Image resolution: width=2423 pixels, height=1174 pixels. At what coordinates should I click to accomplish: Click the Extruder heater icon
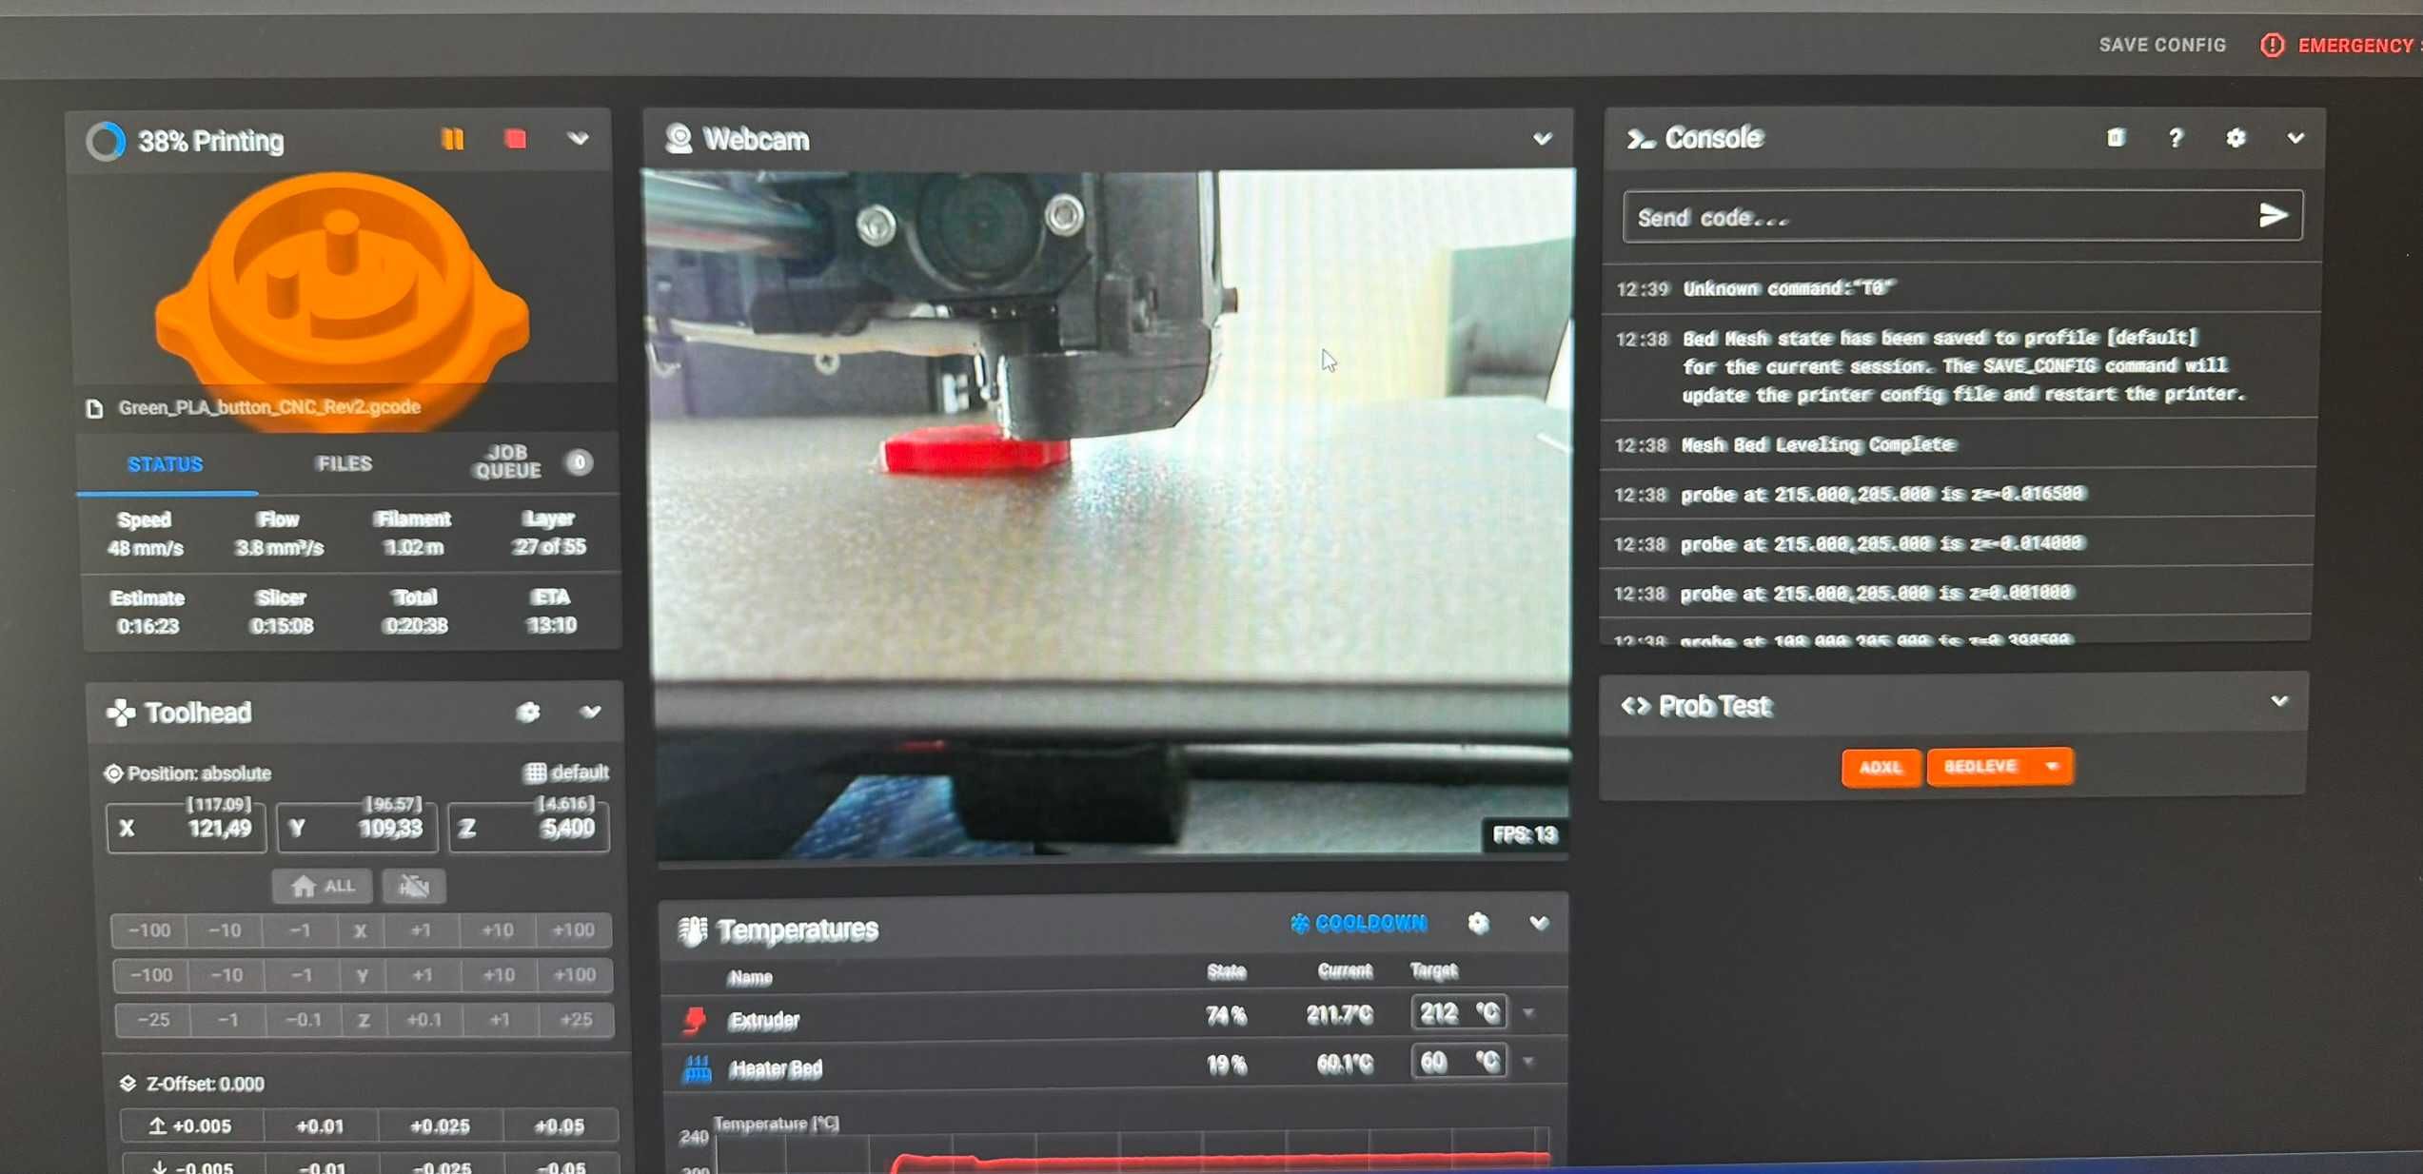pyautogui.click(x=695, y=1020)
